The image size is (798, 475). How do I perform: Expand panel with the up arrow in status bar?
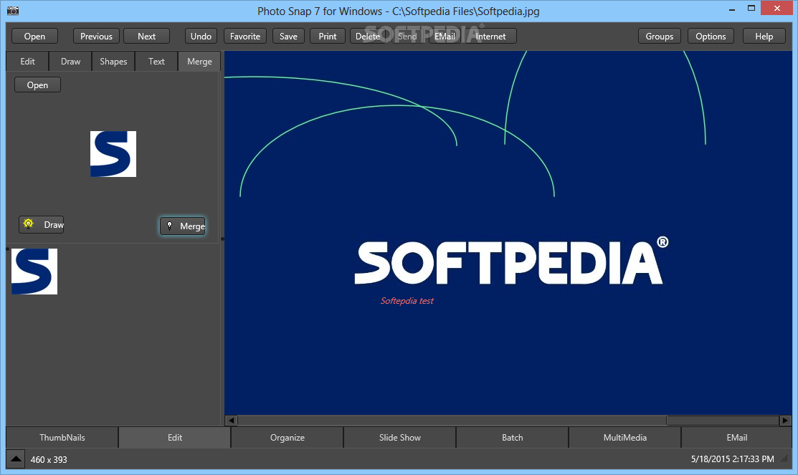click(x=16, y=459)
